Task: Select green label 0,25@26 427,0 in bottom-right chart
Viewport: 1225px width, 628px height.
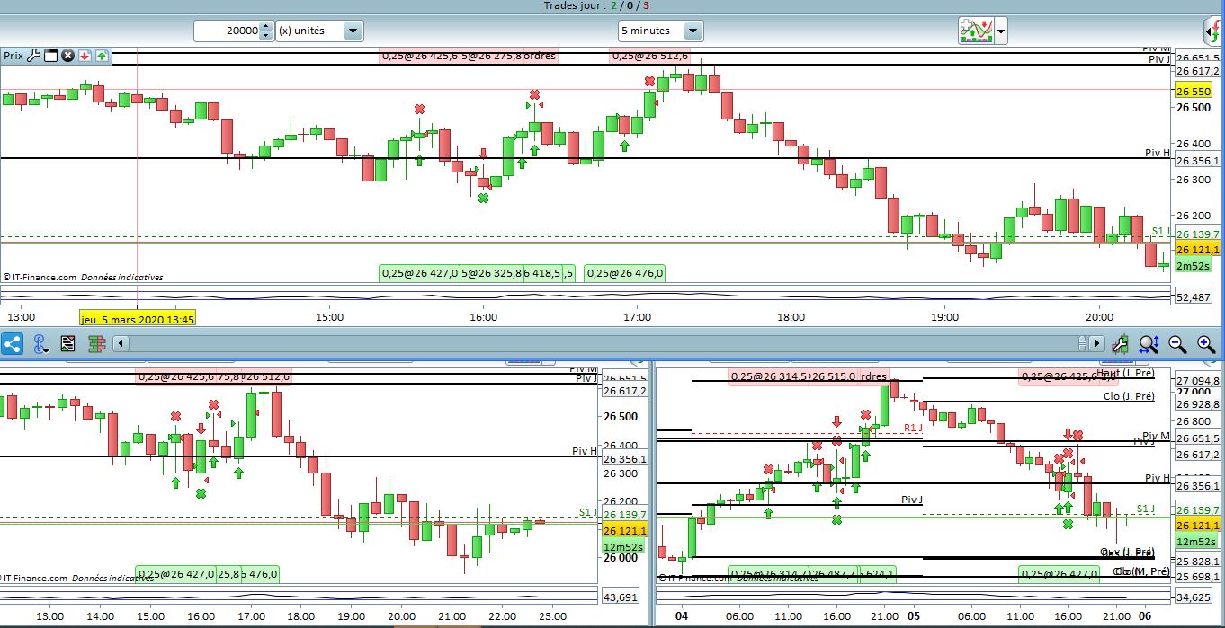Action: 1060,573
